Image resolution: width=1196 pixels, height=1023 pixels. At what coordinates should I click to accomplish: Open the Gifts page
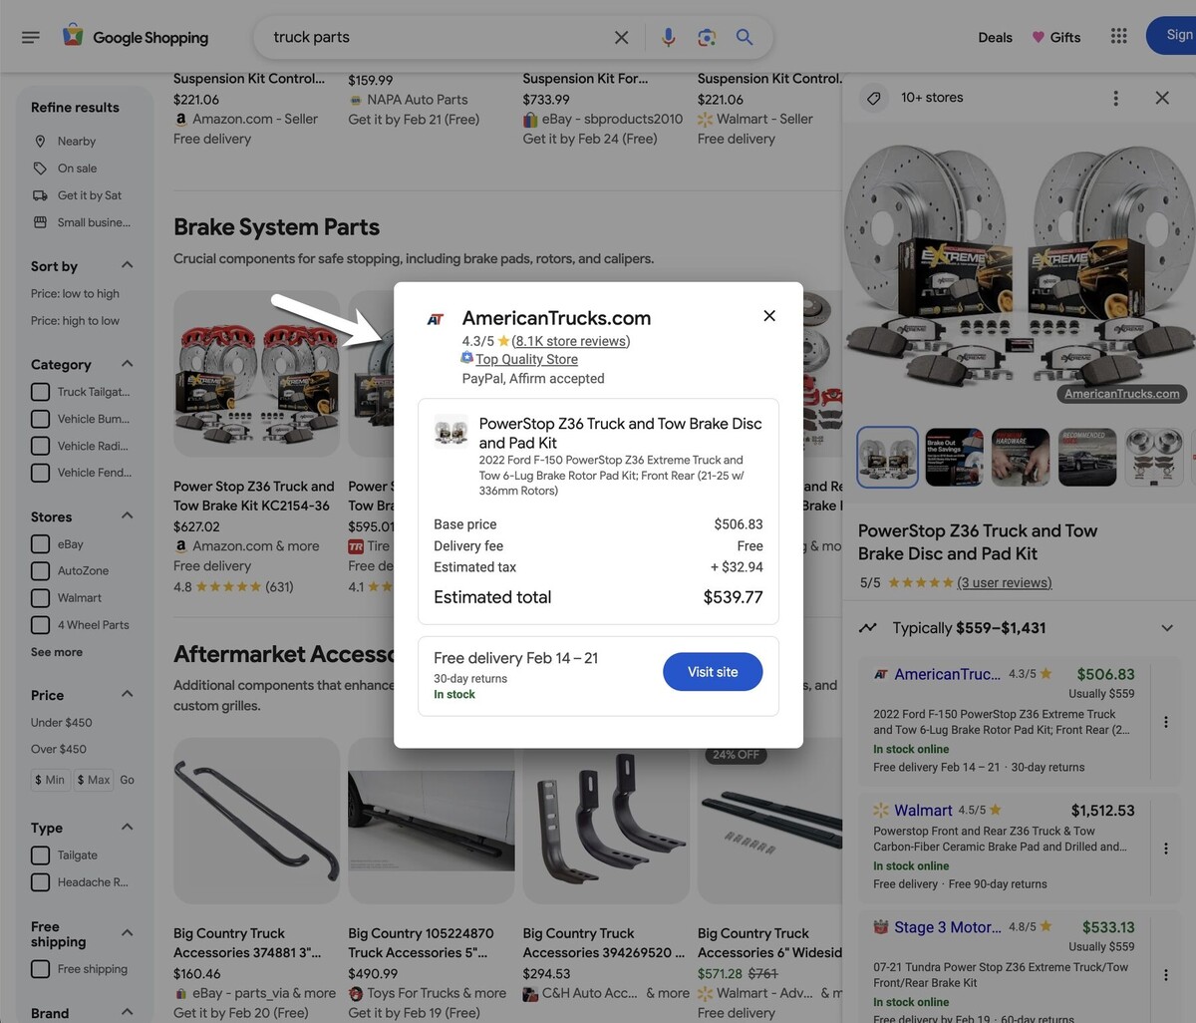click(1056, 37)
